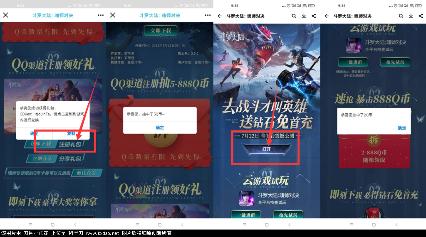Image resolution: width=426 pixels, height=237 pixels.
Task: Tap Android home icon under the 2Q币 screen
Action: point(374,225)
